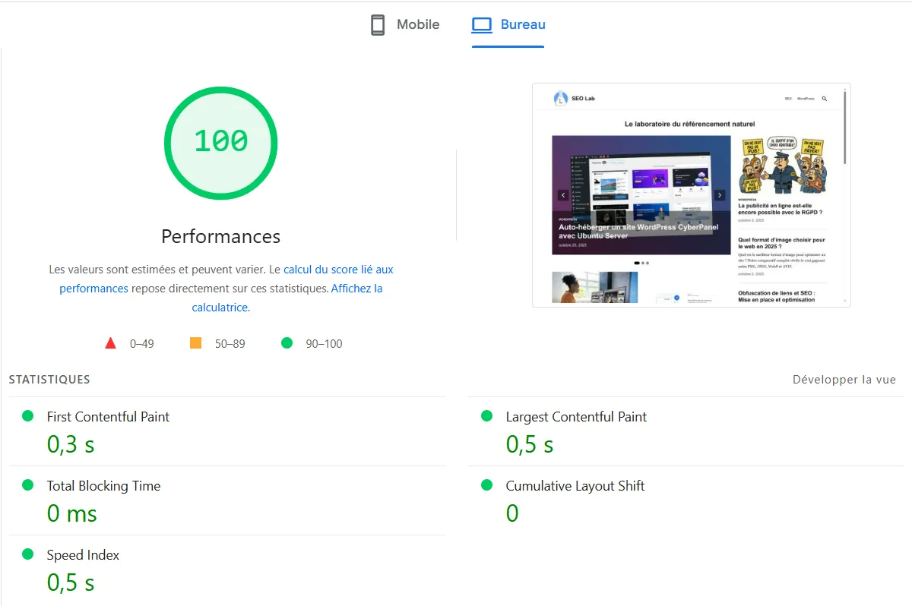This screenshot has height=606, width=912.
Task: Click the search magnifier in the site preview
Action: click(825, 99)
